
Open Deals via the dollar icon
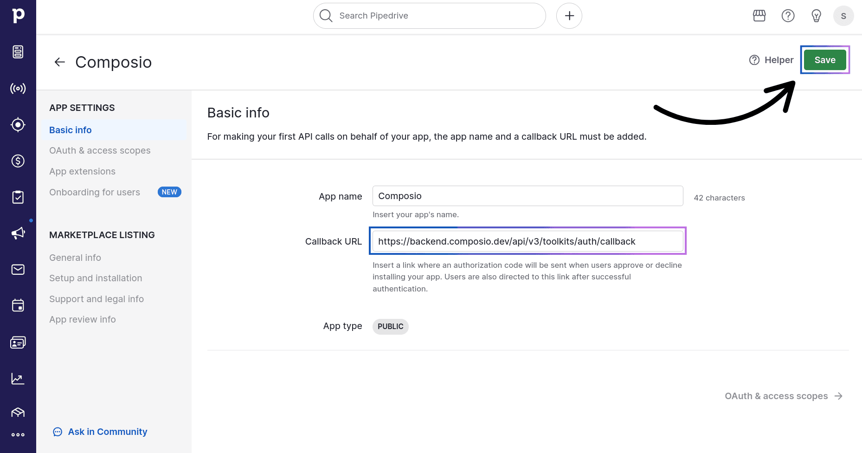tap(18, 161)
